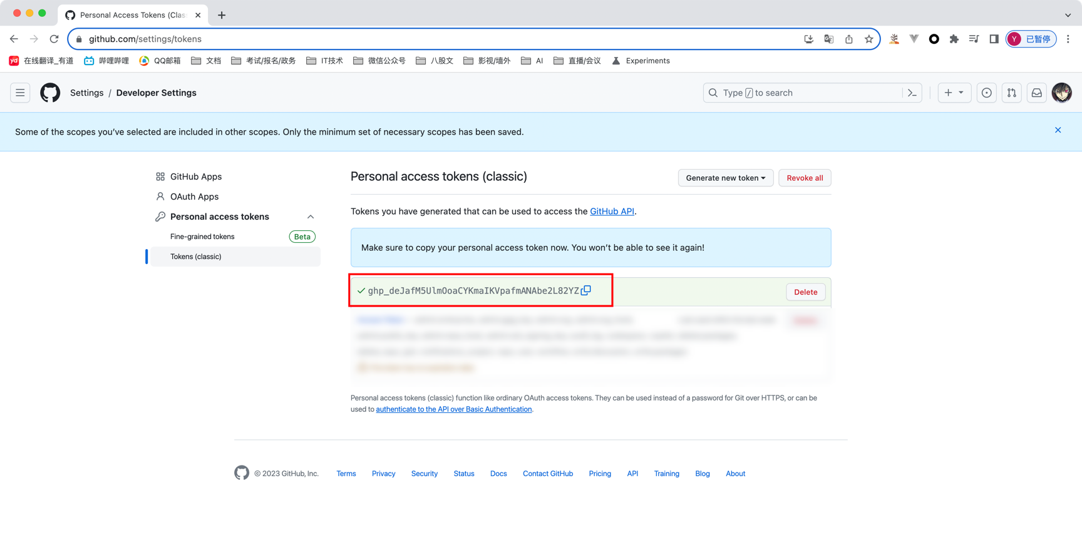Open the Notifications inbox icon
Viewport: 1082px width, 535px height.
(x=1036, y=93)
